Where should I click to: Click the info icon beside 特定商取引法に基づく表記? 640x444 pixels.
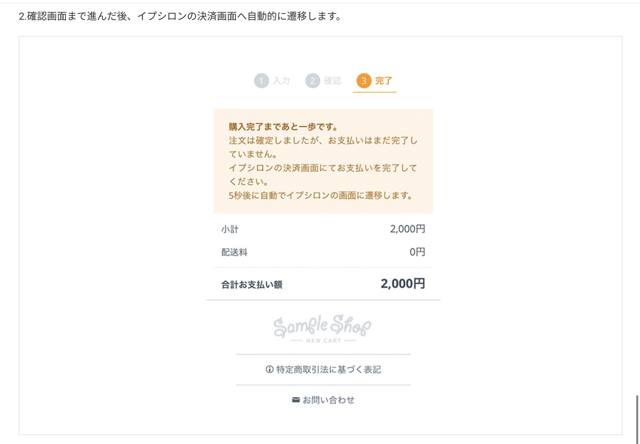270,369
